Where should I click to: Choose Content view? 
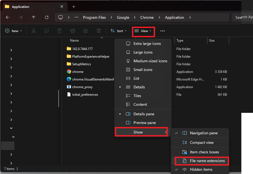tap(143, 105)
